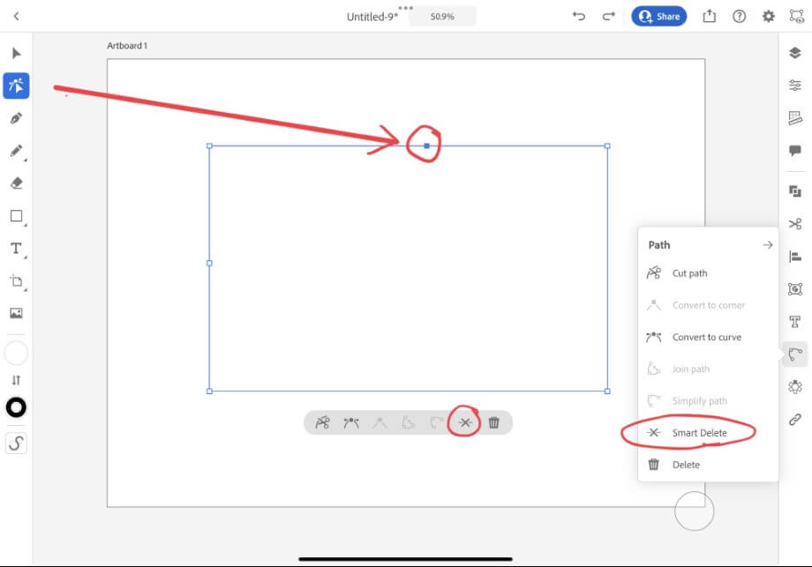The height and width of the screenshot is (567, 812).
Task: Open the Layers panel
Action: click(x=795, y=53)
